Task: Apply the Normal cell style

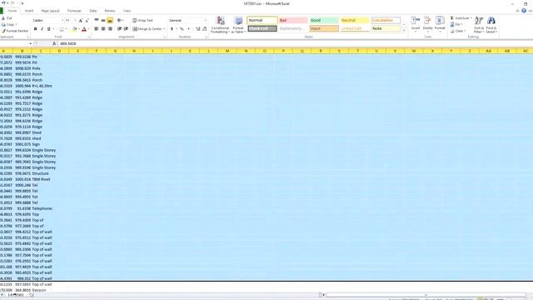Action: (x=262, y=20)
